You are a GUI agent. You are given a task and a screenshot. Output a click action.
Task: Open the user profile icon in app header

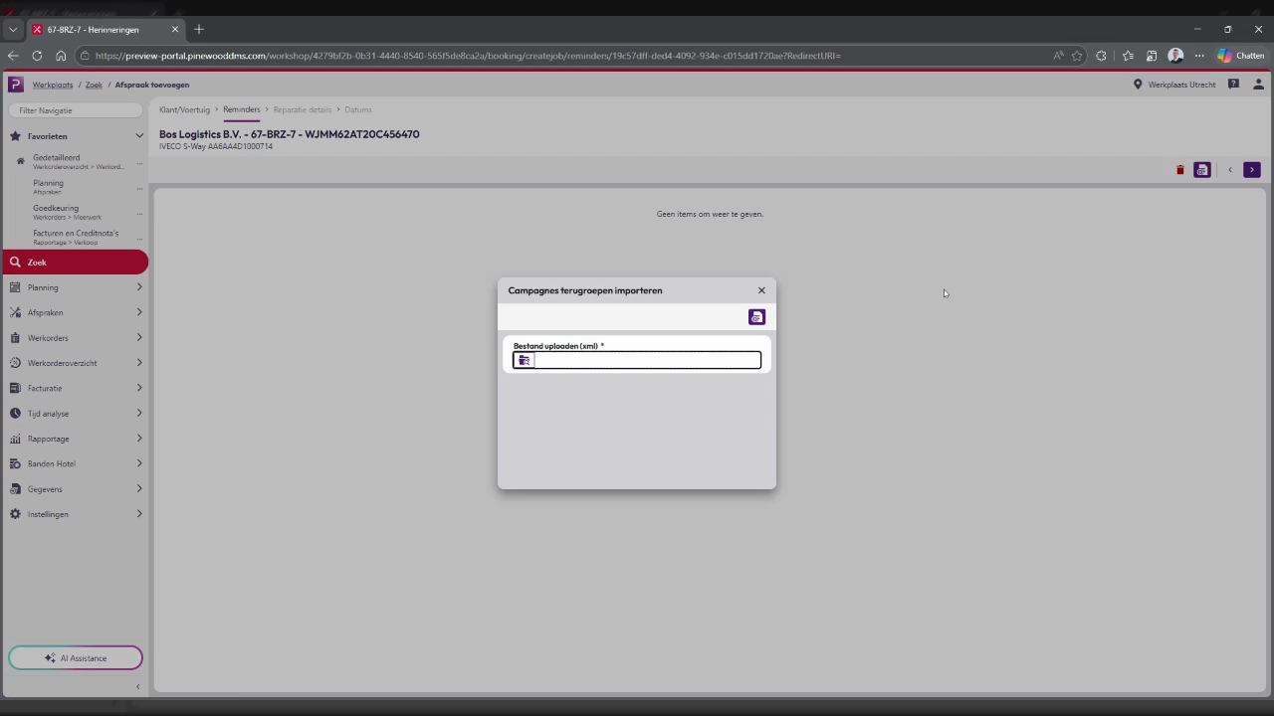[1258, 85]
